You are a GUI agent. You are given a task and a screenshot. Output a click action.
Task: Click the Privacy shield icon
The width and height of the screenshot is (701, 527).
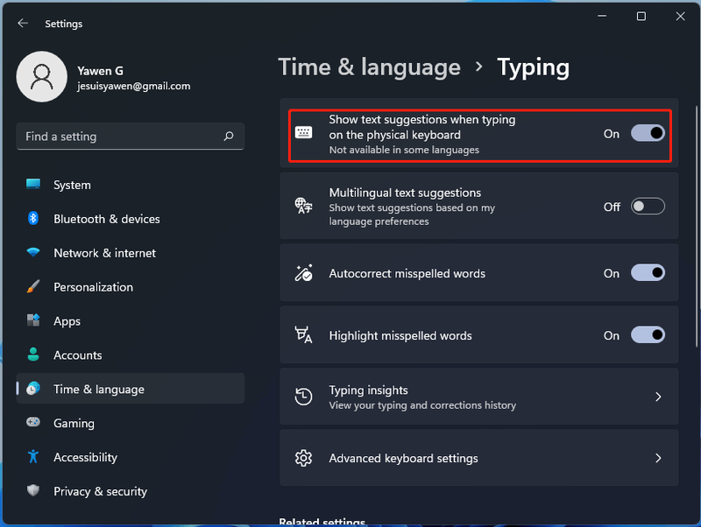(33, 490)
